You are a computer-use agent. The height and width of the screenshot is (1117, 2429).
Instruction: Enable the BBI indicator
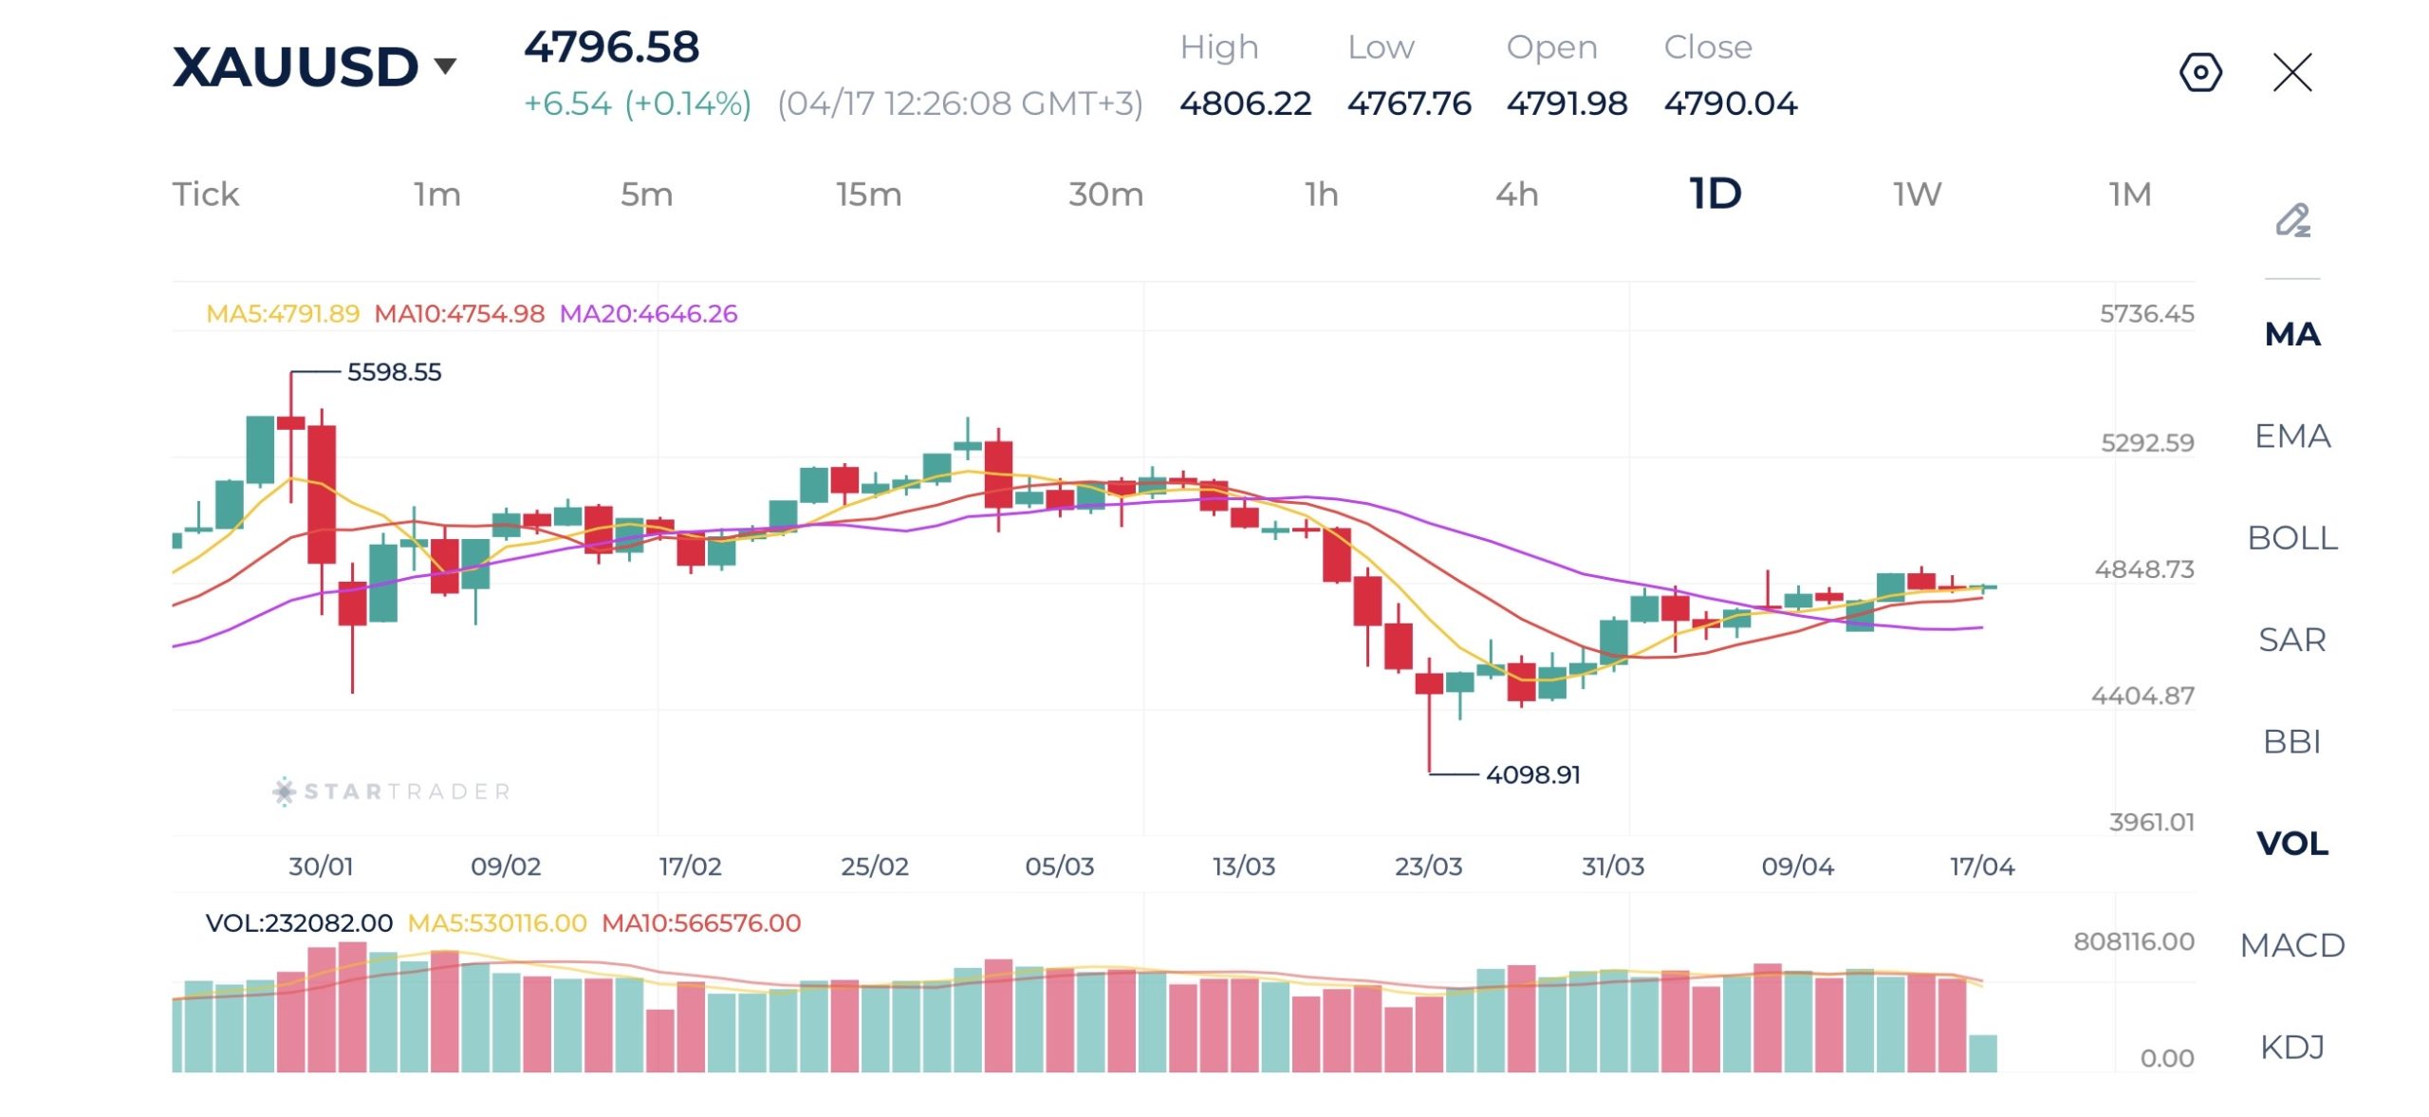[2291, 741]
